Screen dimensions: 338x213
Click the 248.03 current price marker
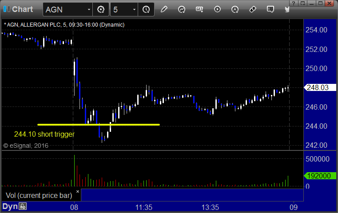tap(320, 87)
